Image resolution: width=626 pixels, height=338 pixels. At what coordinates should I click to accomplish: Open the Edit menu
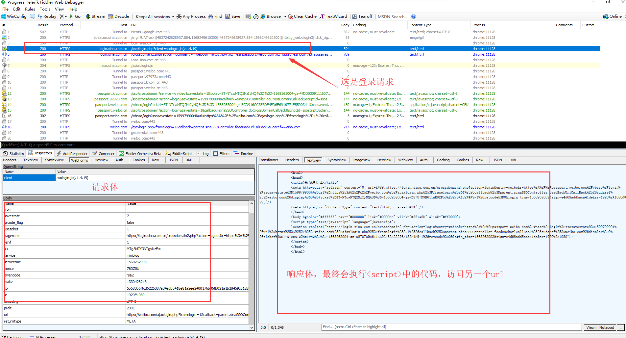tap(17, 9)
